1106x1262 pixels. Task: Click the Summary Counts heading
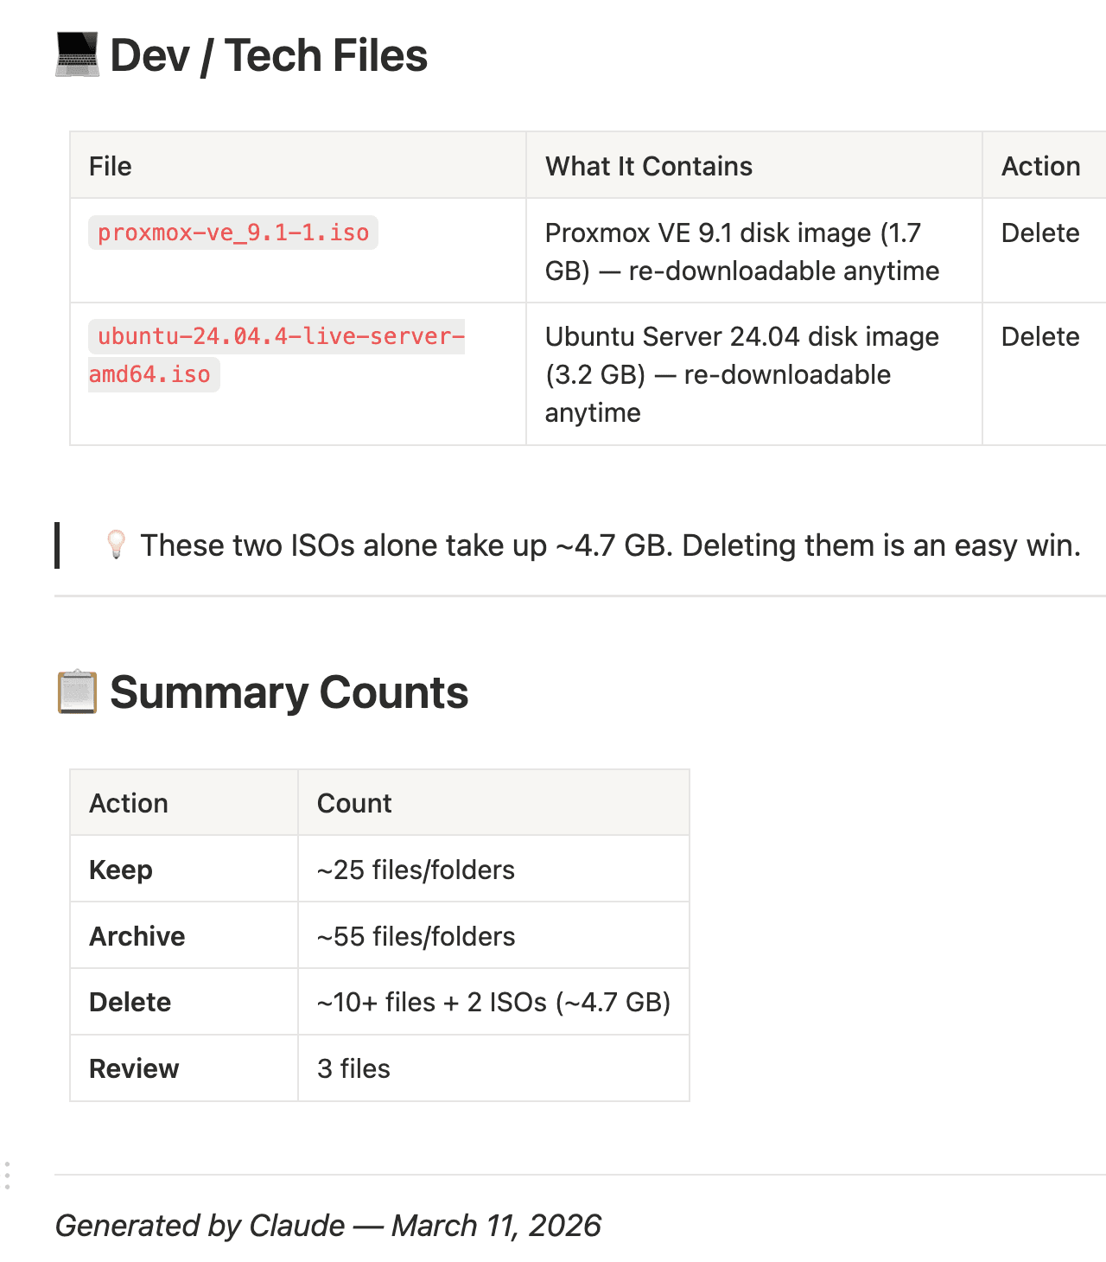289,692
